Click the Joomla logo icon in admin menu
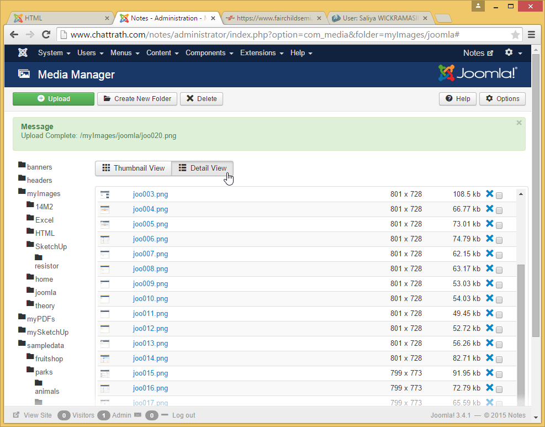 23,53
